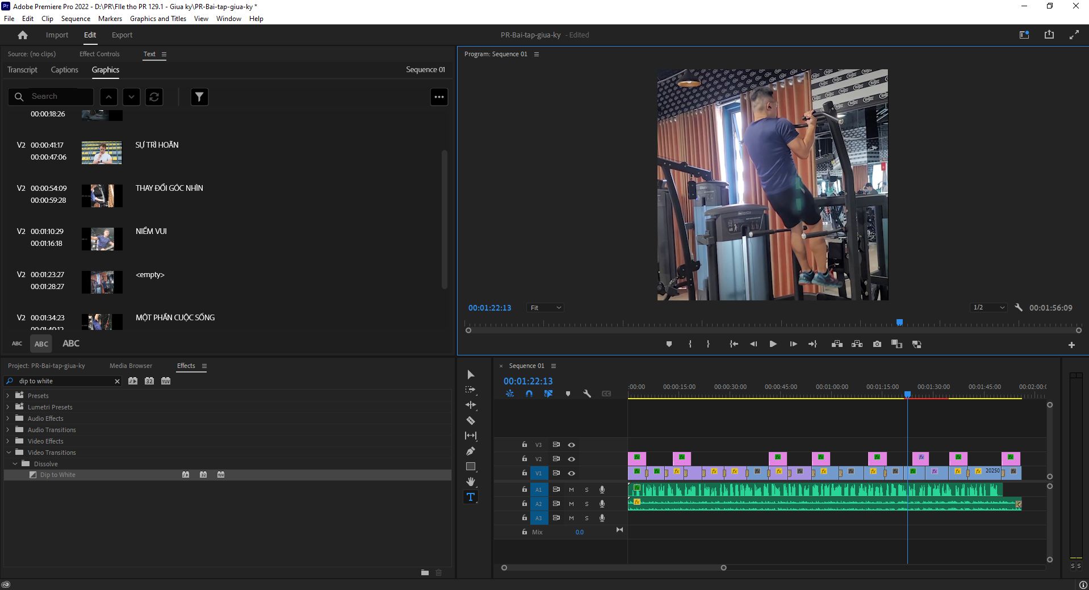Open the Fit zoom level dropdown
The image size is (1089, 590).
(545, 308)
